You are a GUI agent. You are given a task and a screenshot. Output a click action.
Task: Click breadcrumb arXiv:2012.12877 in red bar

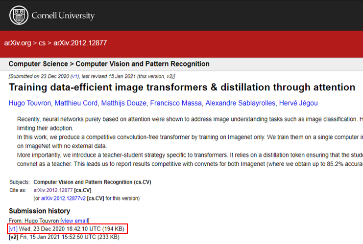[x=80, y=43]
